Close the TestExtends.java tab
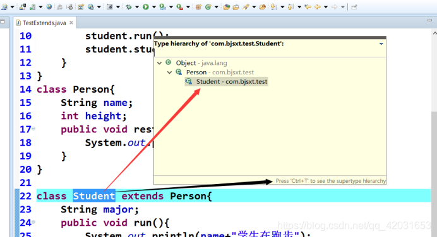This screenshot has height=237, width=437. tap(71, 23)
